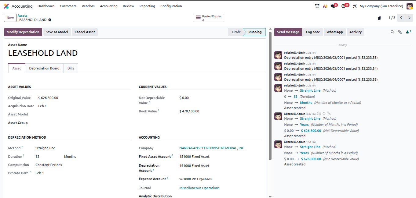Switch company via My Company (San Francisco)

[x=381, y=6]
